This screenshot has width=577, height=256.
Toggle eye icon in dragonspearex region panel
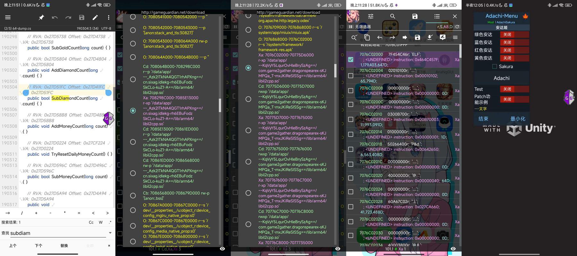[338, 249]
